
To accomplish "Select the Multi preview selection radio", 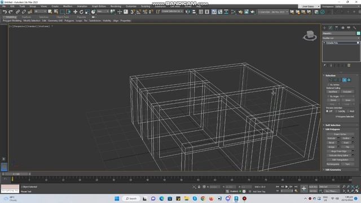I will (348, 111).
